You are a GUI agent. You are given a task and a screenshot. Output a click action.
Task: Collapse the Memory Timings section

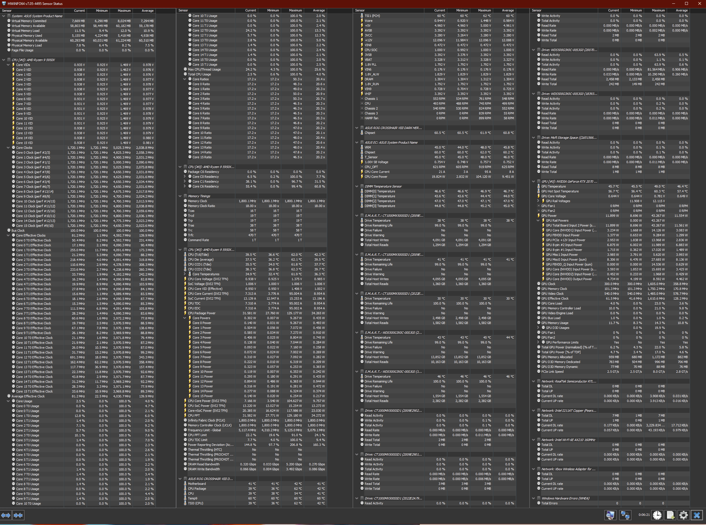tap(180, 196)
